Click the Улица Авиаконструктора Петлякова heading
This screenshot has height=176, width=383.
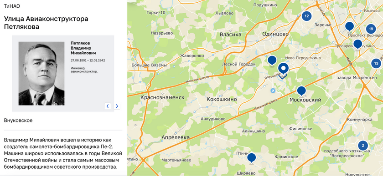pos(46,23)
